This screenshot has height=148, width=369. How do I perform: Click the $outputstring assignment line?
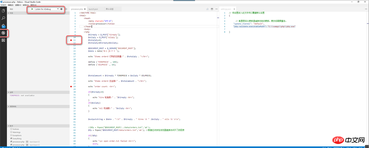(x=134, y=119)
